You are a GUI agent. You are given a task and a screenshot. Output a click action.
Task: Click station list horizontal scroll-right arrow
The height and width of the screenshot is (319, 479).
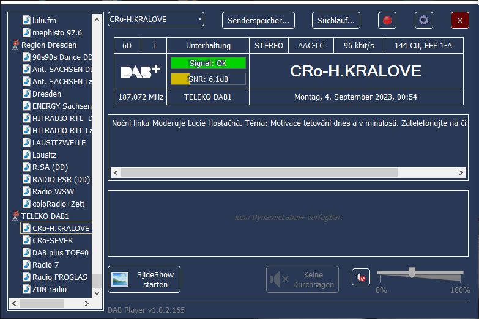pyautogui.click(x=87, y=304)
